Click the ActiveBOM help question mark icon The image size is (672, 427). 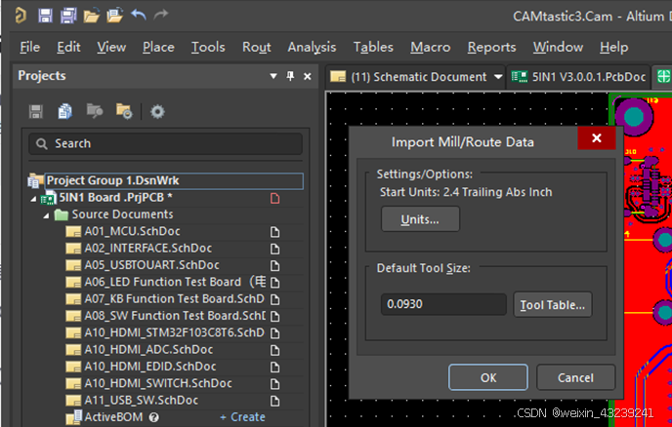(x=154, y=417)
